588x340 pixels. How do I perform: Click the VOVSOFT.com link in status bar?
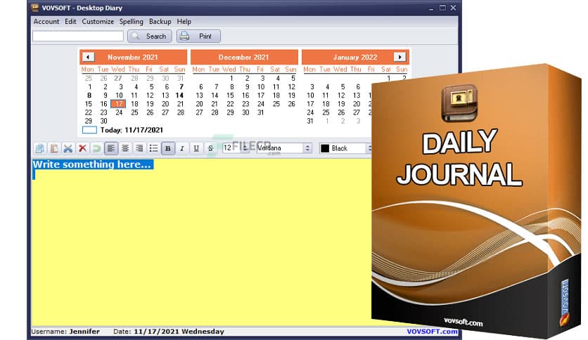[x=432, y=332]
